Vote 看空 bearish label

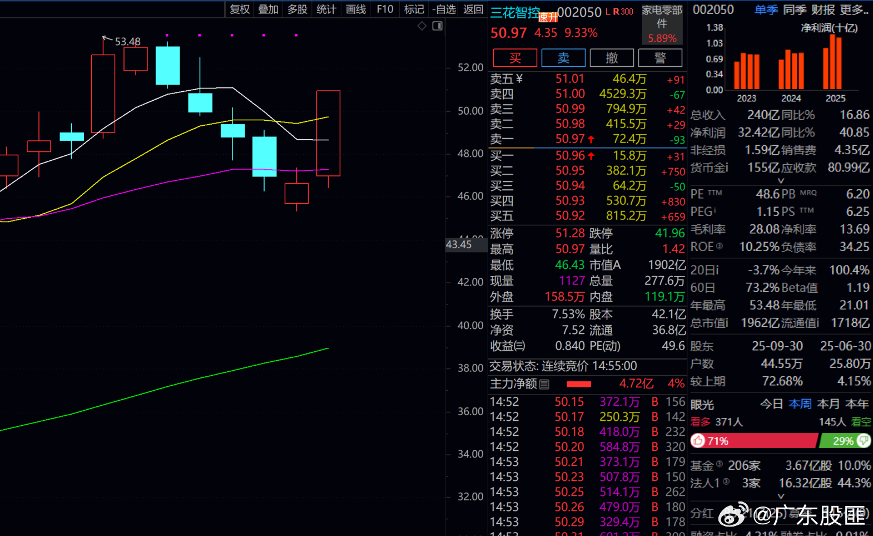coord(861,422)
